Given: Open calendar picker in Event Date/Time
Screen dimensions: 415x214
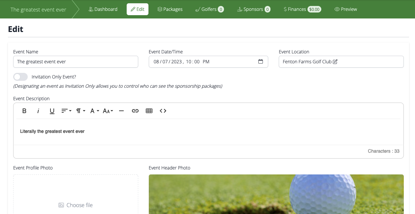Looking at the screenshot, I should coord(261,62).
